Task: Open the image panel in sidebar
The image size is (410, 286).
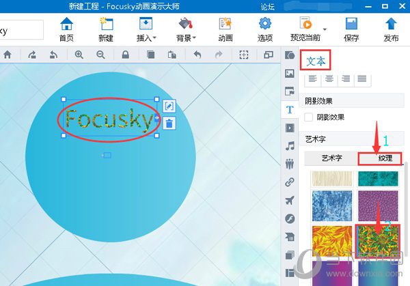Action: pos(290,74)
